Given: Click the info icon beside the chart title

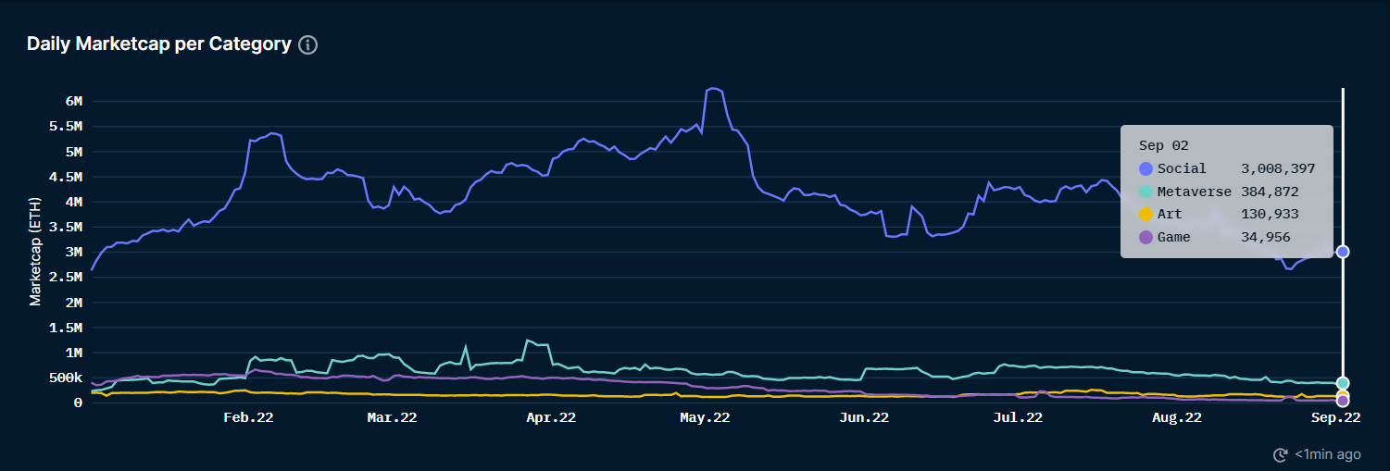Looking at the screenshot, I should tap(308, 45).
